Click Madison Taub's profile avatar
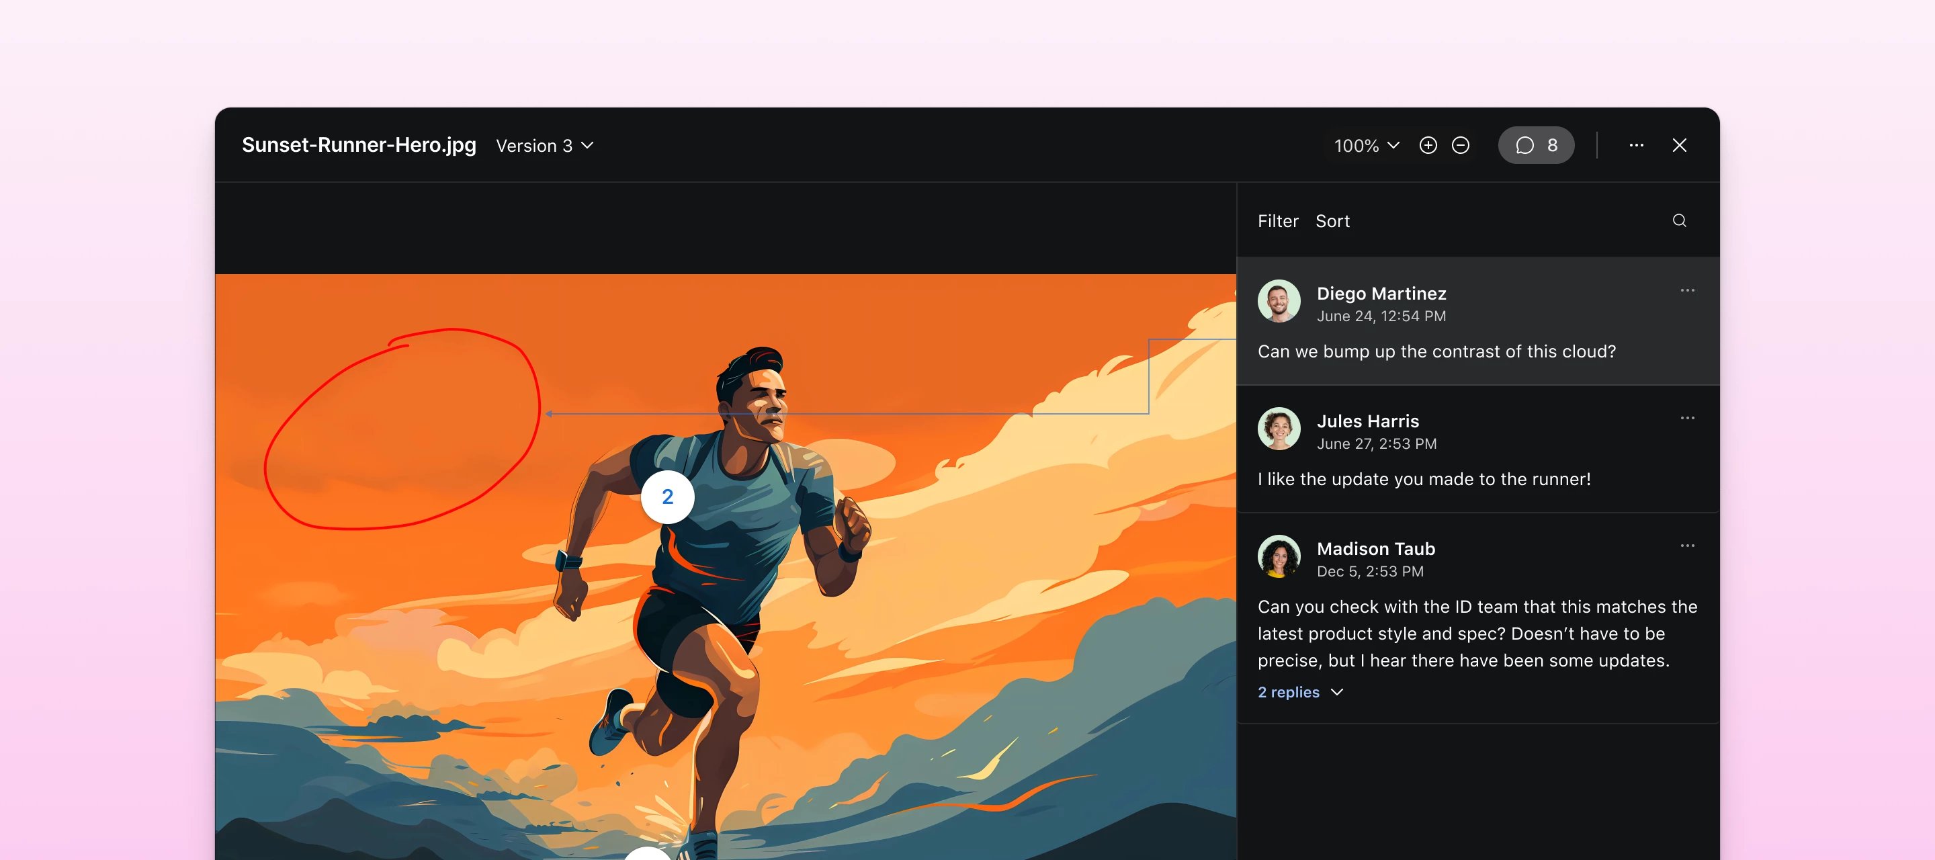The width and height of the screenshot is (1935, 860). click(1279, 556)
